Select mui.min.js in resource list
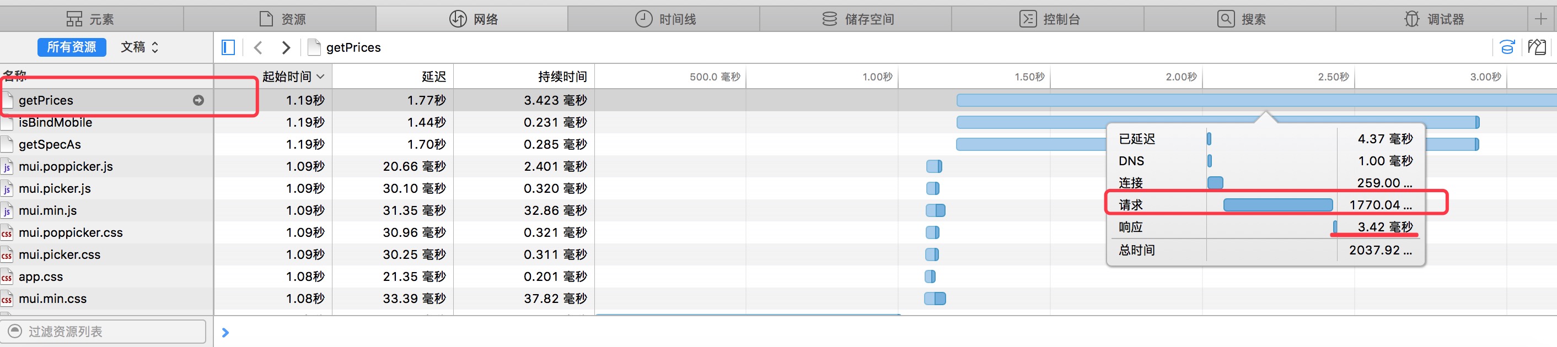The height and width of the screenshot is (347, 1557). [x=48, y=210]
